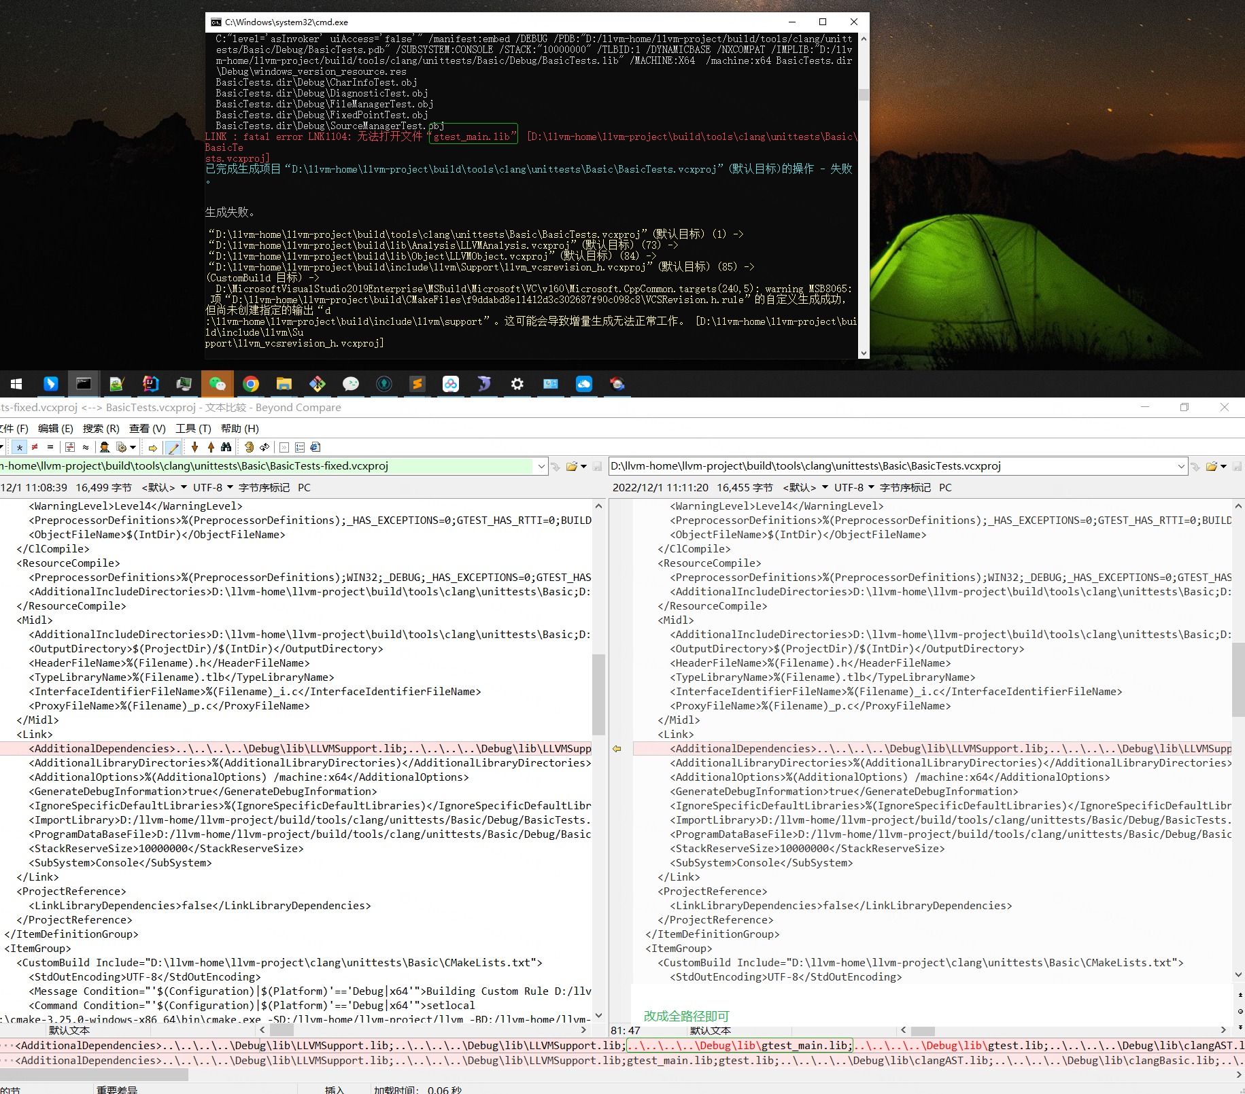
Task: Expand left open-folder dropdown arrow
Action: pyautogui.click(x=583, y=466)
